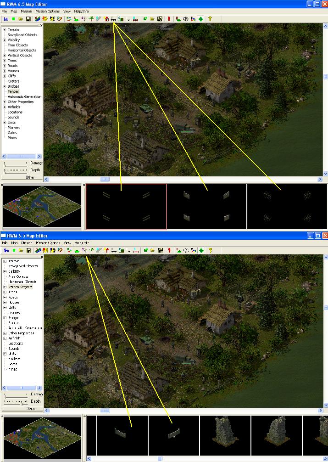Click the first open folder icon, upper window
The image size is (328, 462).
point(21,19)
